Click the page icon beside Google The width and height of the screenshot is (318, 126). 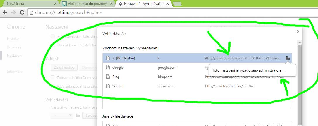108,67
